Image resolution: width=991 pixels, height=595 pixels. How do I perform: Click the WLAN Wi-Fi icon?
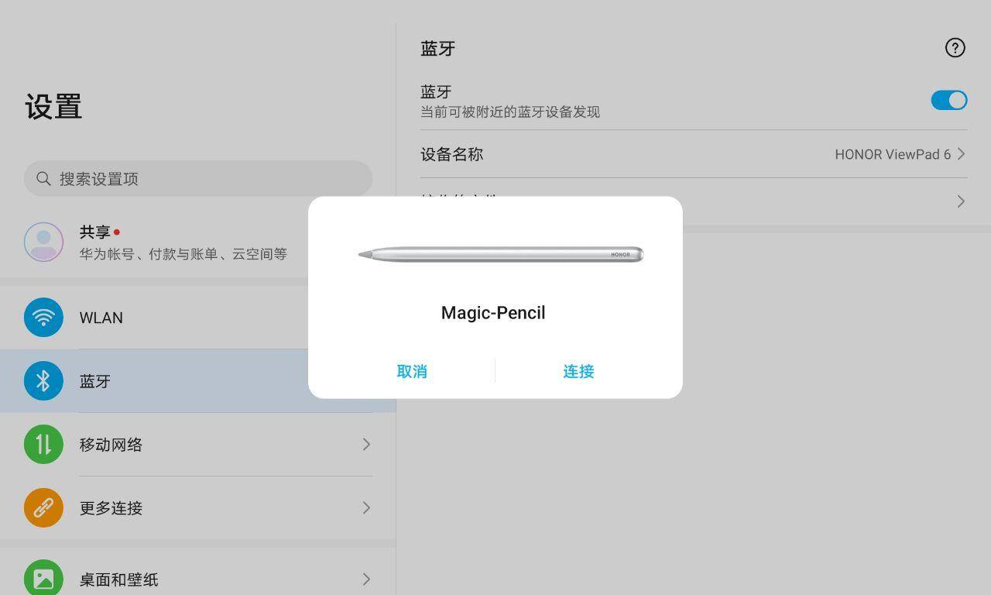point(43,318)
